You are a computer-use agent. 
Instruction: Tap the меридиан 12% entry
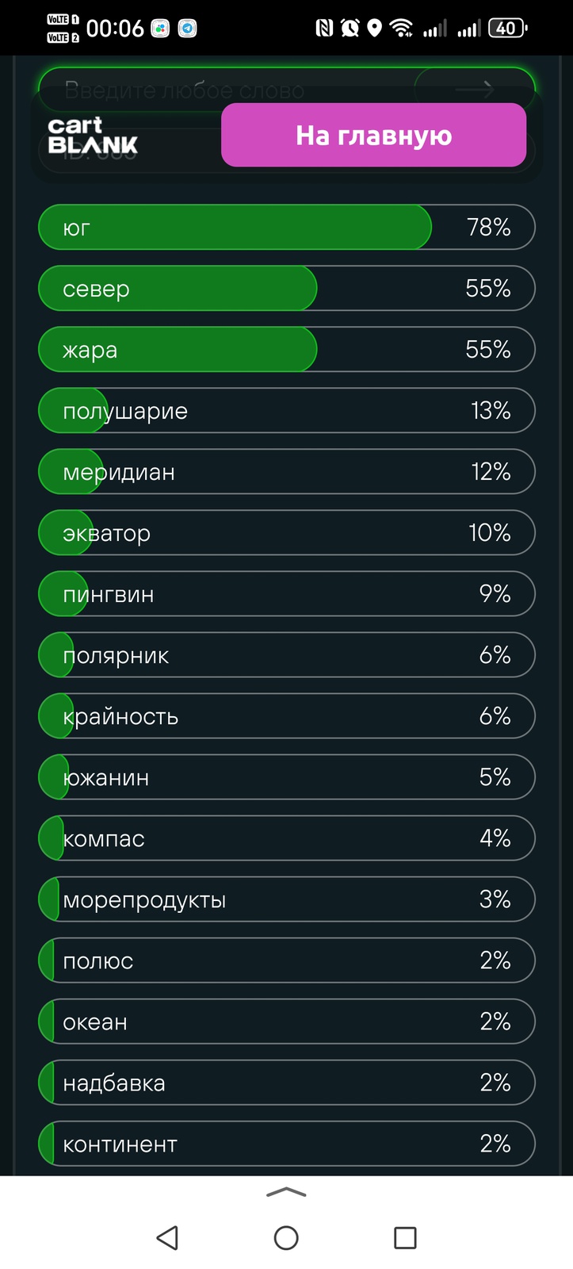[x=287, y=471]
